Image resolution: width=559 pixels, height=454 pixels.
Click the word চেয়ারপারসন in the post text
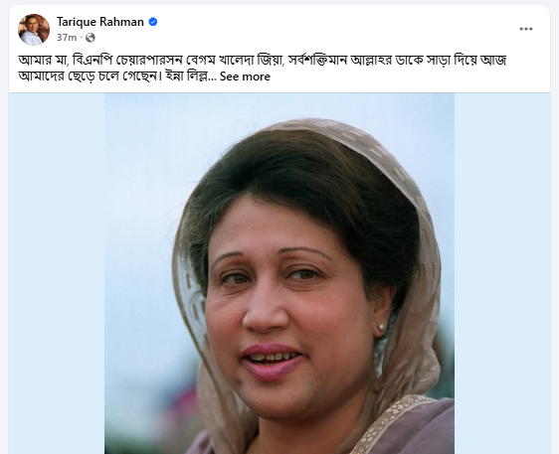click(149, 61)
